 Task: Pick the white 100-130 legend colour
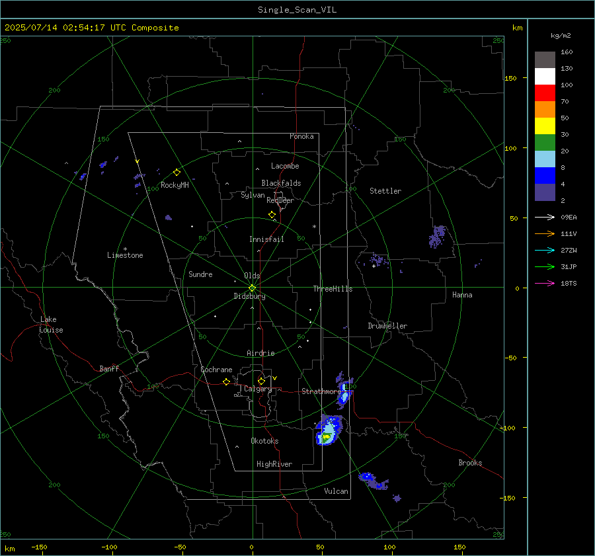(545, 77)
